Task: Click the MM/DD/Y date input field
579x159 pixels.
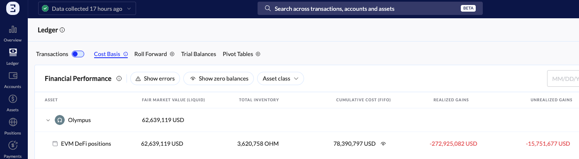Action: 563,78
